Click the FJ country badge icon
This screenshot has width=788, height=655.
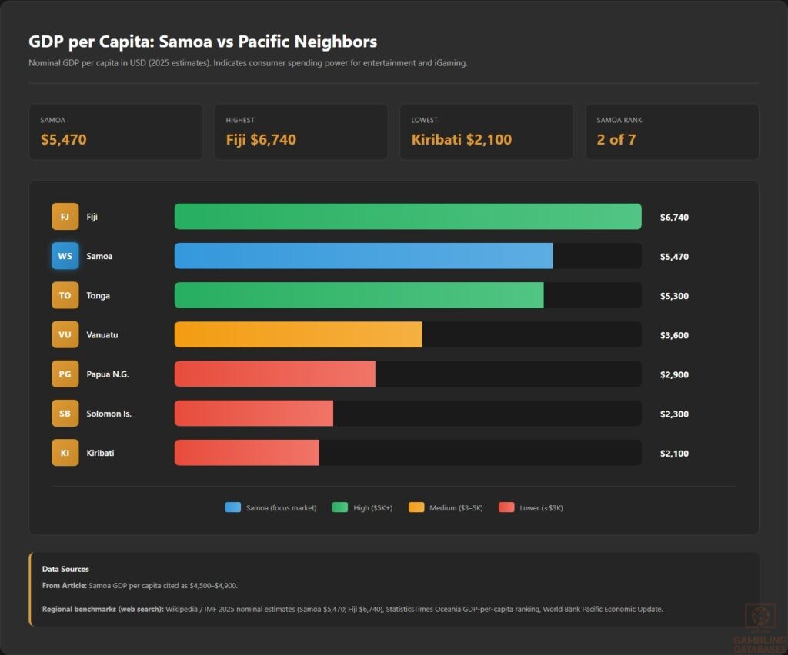click(65, 217)
